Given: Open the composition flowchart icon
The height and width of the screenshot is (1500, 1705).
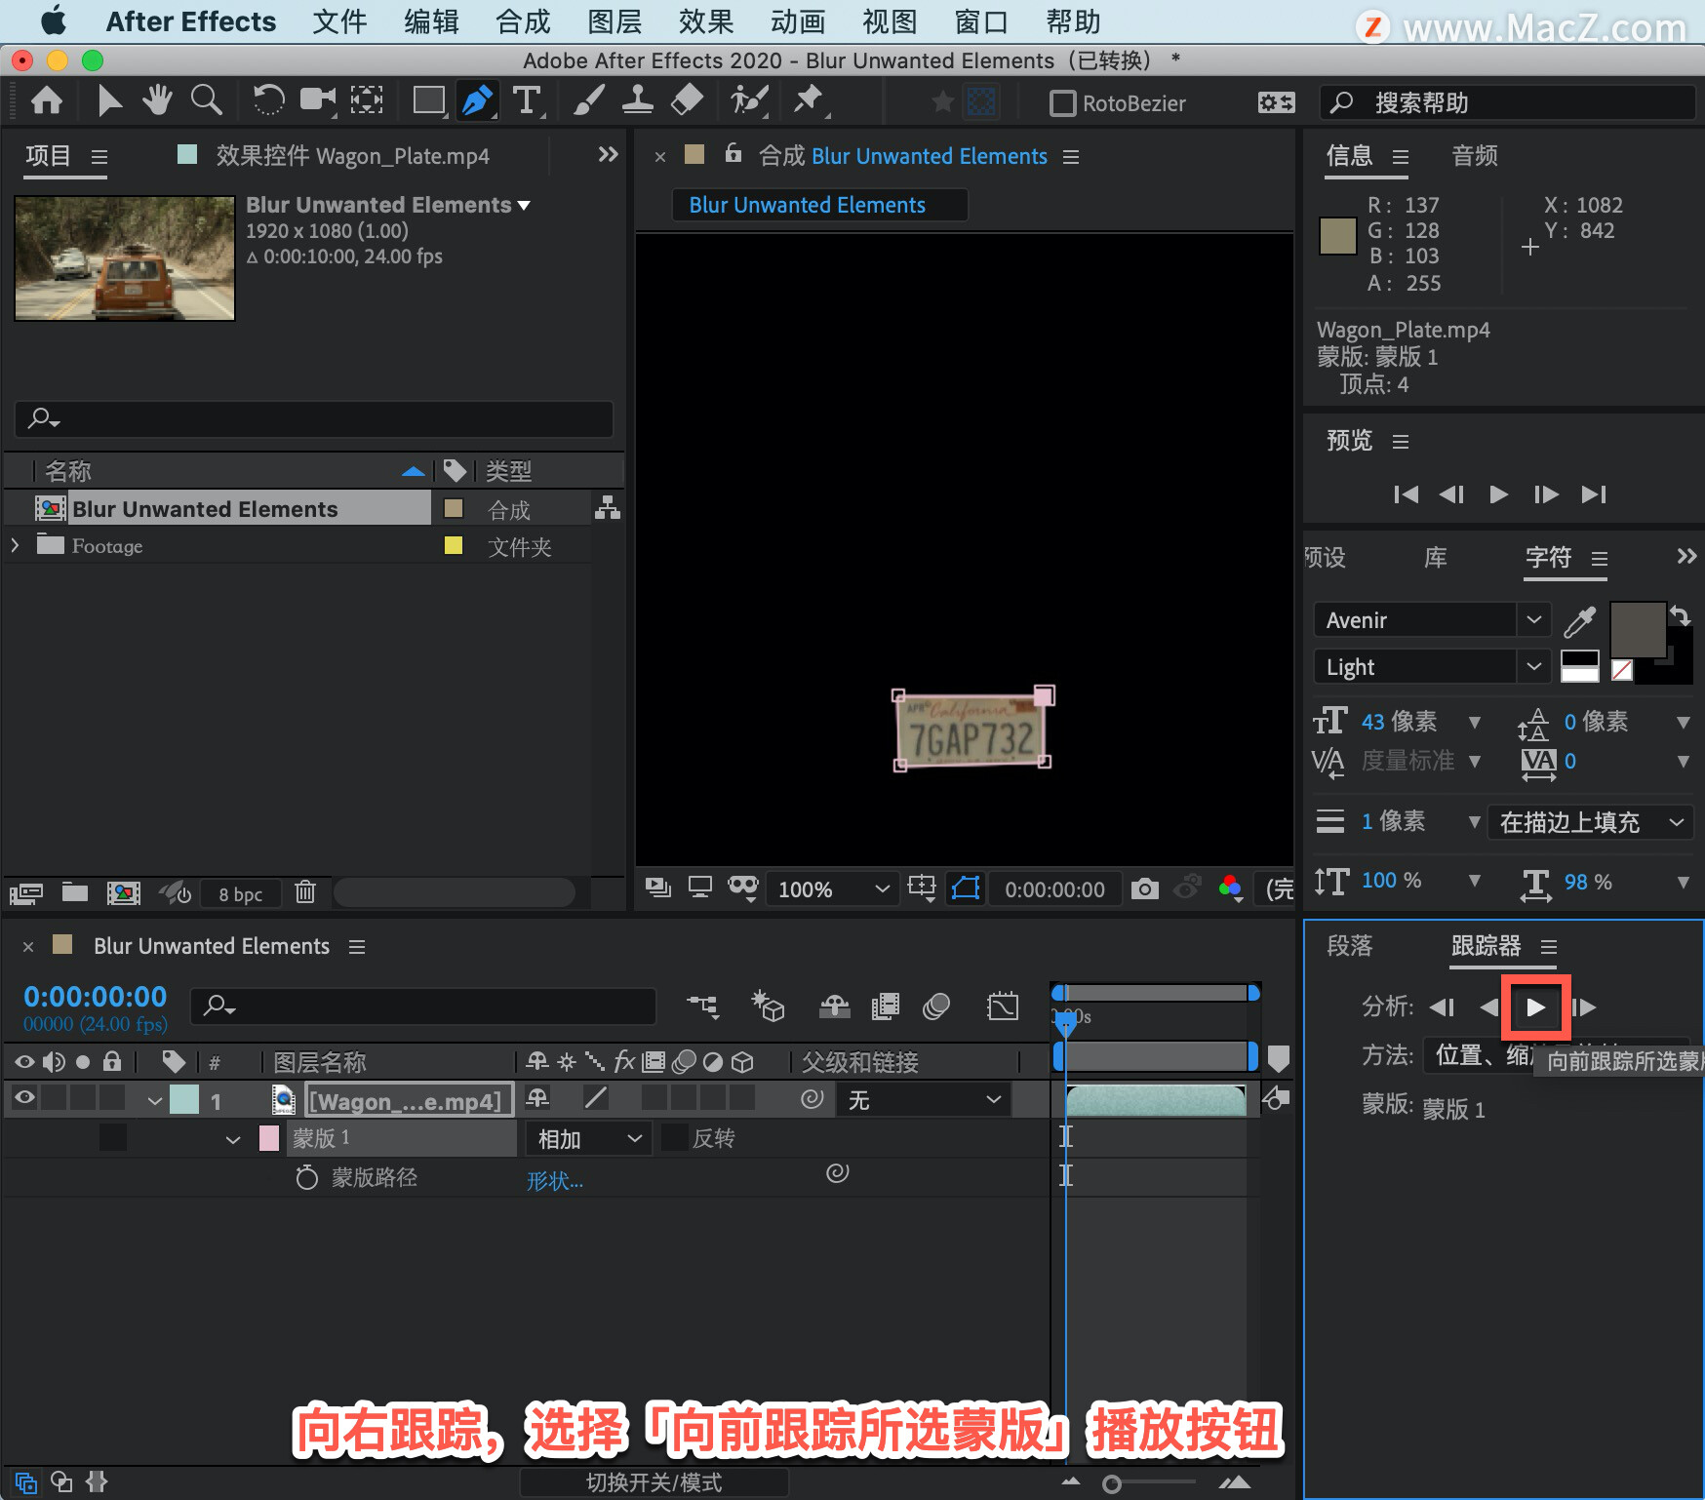Looking at the screenshot, I should tap(608, 508).
